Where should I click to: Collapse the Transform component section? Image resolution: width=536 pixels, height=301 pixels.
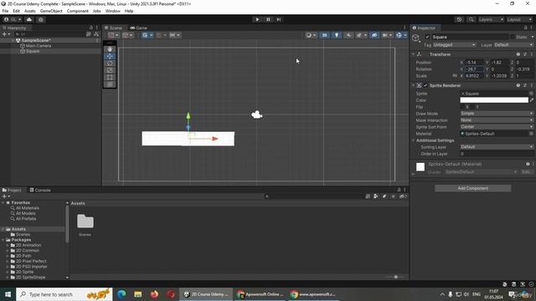(413, 54)
